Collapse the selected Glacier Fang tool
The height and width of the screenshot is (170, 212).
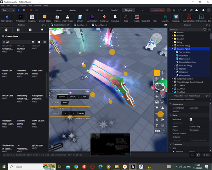172,49
